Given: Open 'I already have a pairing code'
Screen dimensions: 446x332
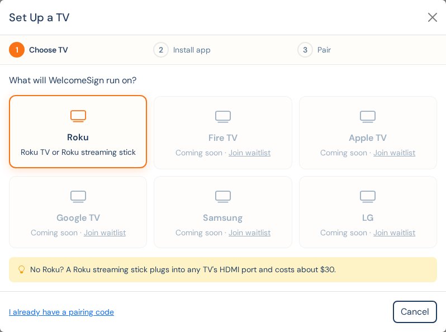Looking at the screenshot, I should point(61,312).
